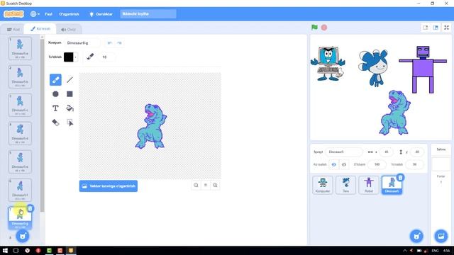Open the fill color dropdown arrow
The width and height of the screenshot is (454, 255).
(76, 57)
